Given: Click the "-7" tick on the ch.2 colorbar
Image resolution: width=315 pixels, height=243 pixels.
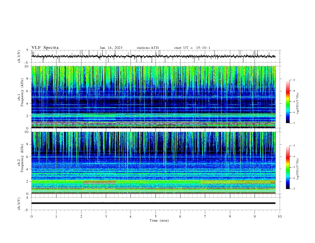Looking at the screenshot, I should click(x=293, y=189).
